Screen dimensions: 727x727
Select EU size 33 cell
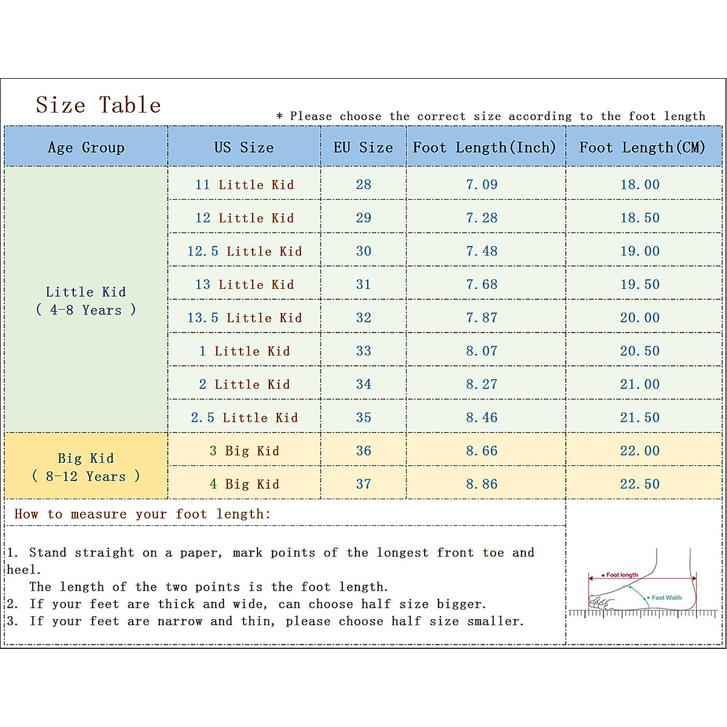click(x=363, y=351)
